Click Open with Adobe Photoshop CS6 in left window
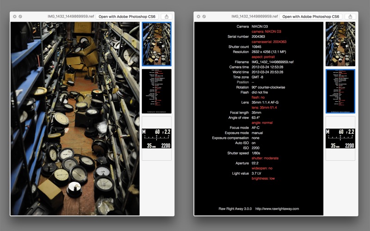The width and height of the screenshot is (370, 231). point(127,17)
